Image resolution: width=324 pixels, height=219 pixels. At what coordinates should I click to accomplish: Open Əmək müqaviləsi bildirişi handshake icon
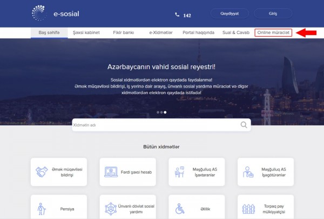click(x=41, y=172)
